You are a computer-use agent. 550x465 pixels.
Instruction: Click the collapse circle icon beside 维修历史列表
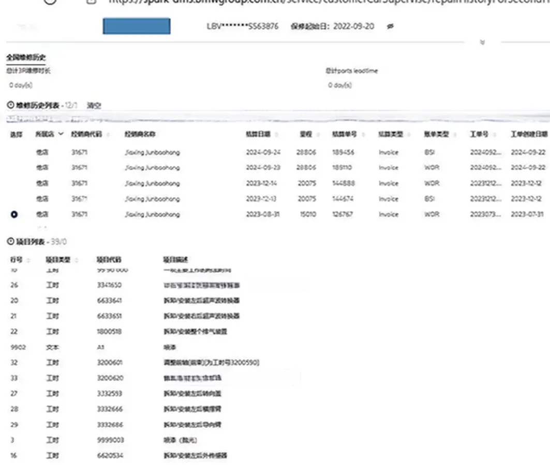(x=10, y=105)
